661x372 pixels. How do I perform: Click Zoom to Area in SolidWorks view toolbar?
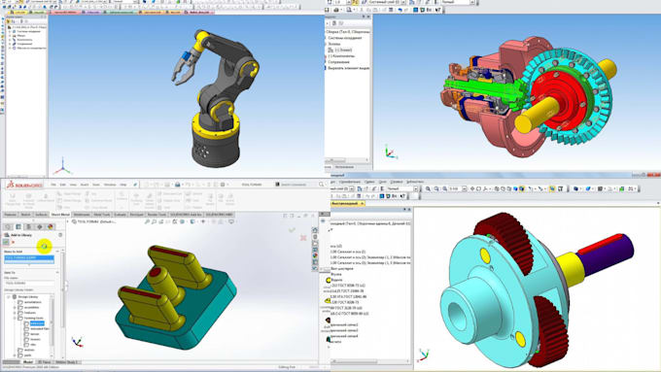[154, 221]
